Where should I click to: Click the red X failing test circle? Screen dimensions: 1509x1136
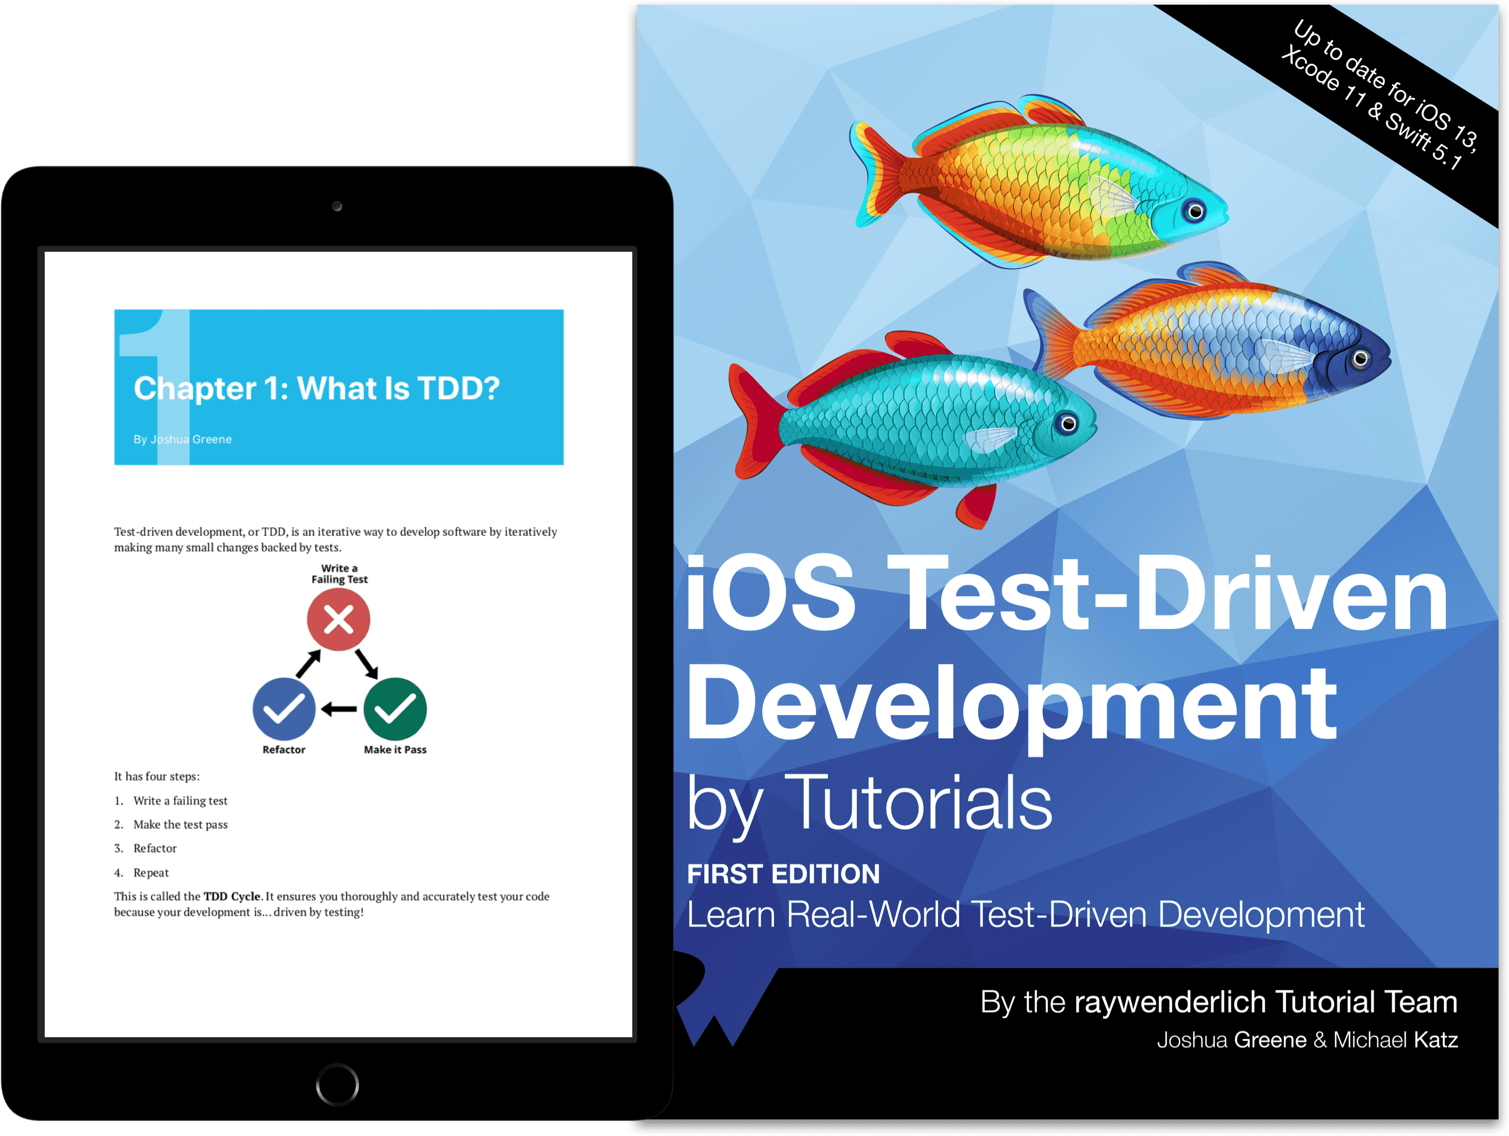point(338,619)
